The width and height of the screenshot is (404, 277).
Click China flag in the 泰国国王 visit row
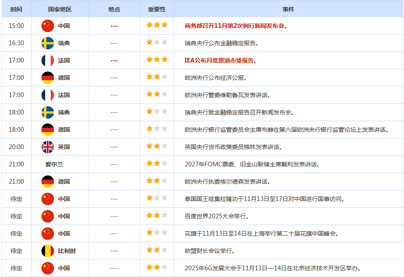[48, 199]
